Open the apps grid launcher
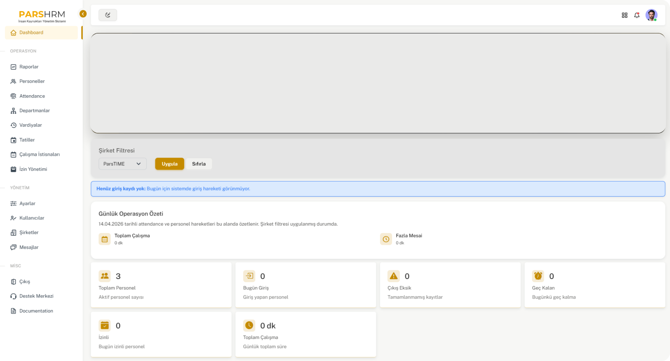Viewport: 670px width, 361px height. point(625,15)
